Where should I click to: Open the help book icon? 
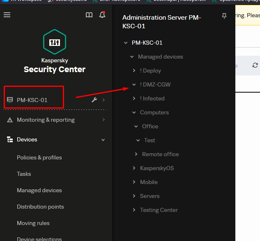coord(89,15)
